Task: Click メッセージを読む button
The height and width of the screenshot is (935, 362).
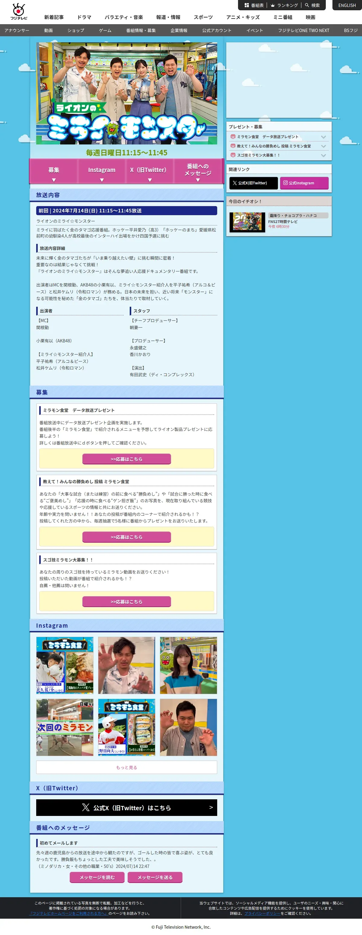Action: tap(97, 877)
